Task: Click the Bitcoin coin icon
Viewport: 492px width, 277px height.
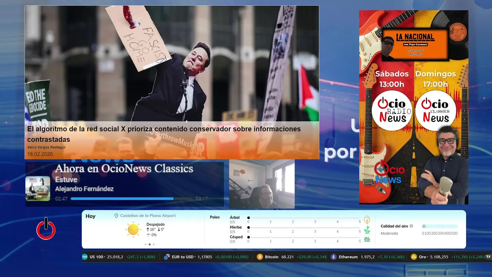Action: [x=259, y=257]
